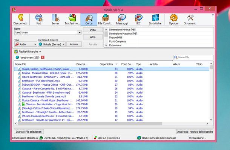
Task: Select the [NewAge-Celtica-Tribale-Etnica-Rilassante] row
Action: (x=112, y=108)
